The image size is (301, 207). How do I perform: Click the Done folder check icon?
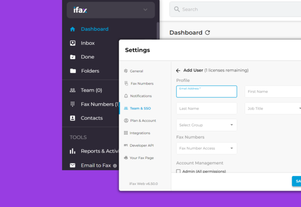73,57
